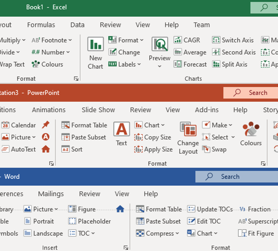
Task: Switch to Slide Show tab in PowerPoint
Action: [98, 110]
